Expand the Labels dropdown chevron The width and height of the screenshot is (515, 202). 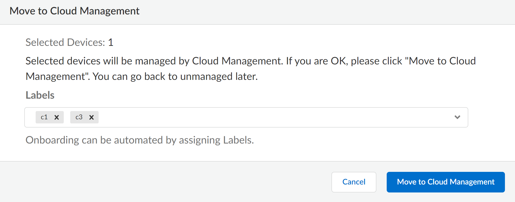point(457,117)
